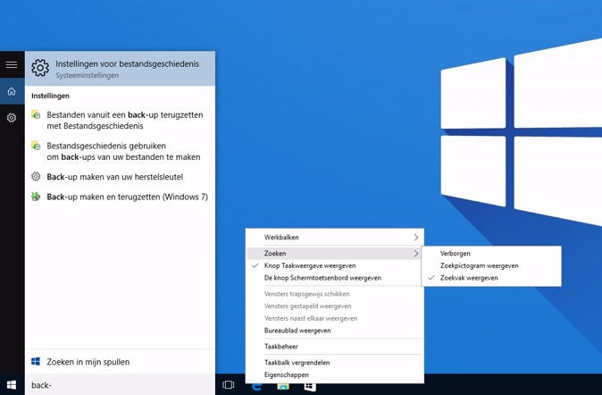Viewport: 602px width, 395px height.
Task: Expand the Zoeken submenu arrow
Action: [x=416, y=253]
